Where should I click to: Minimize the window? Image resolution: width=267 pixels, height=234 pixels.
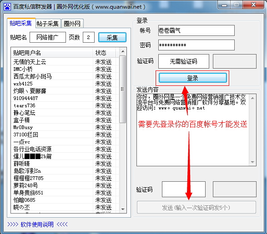point(224,5)
